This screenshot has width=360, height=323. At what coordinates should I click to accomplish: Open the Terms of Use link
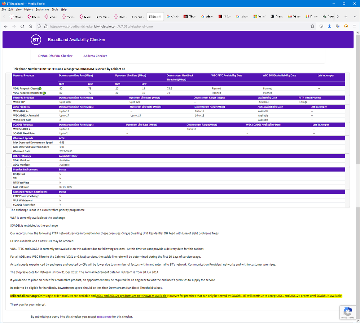click(104, 317)
